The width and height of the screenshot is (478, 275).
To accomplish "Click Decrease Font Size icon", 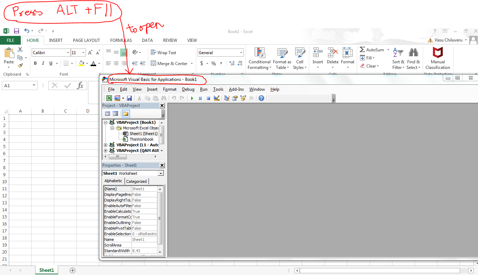I will [x=98, y=53].
